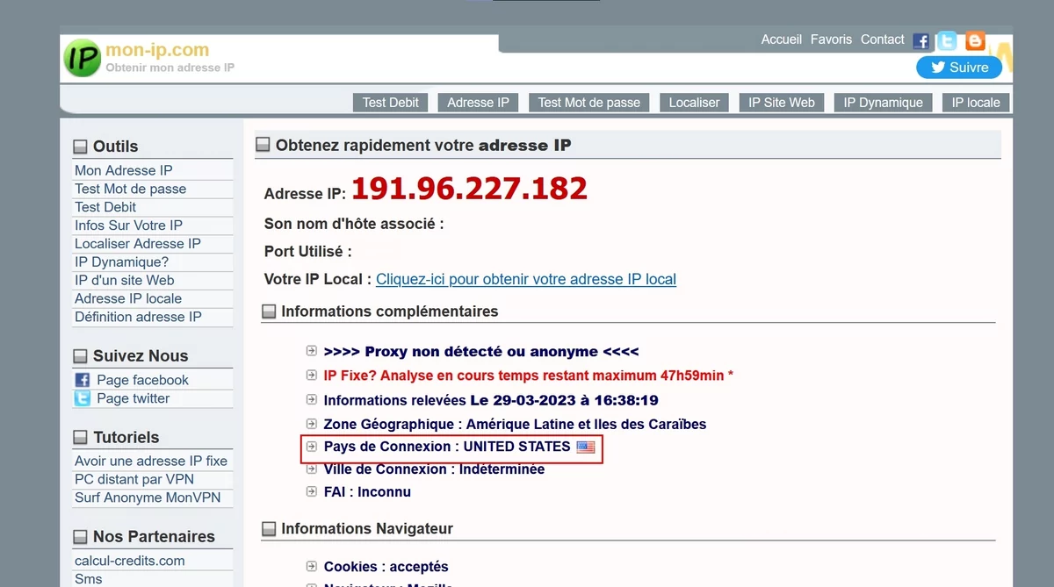This screenshot has width=1054, height=587.
Task: Open Avoir une adresse IP fixe tutorial
Action: point(151,461)
